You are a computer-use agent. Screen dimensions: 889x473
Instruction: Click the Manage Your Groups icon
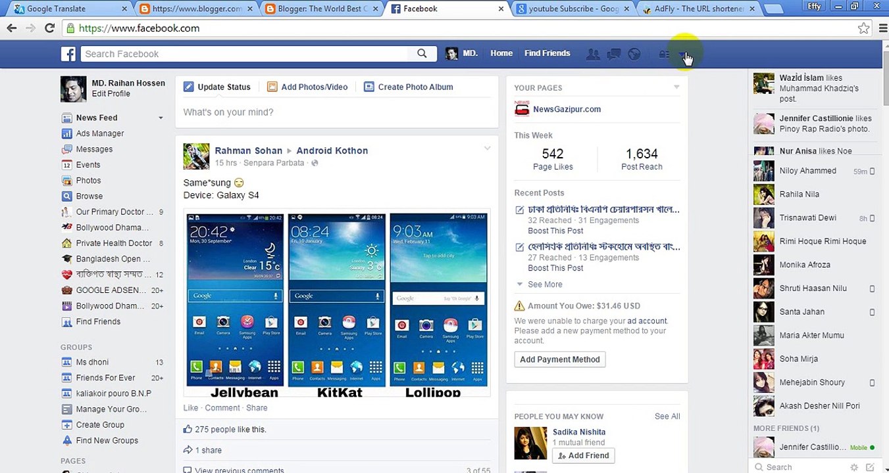[x=66, y=409]
